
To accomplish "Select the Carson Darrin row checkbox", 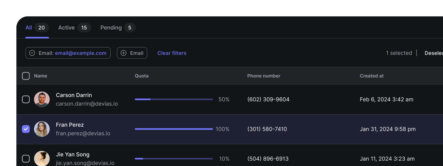I will [x=26, y=99].
